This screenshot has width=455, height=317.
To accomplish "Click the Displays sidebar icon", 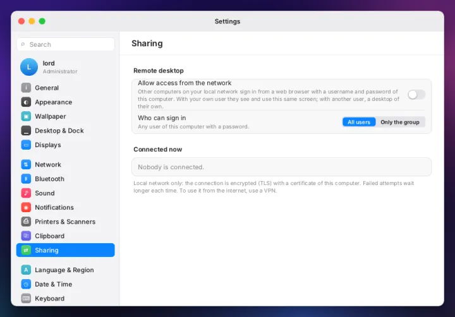I will pyautogui.click(x=26, y=145).
